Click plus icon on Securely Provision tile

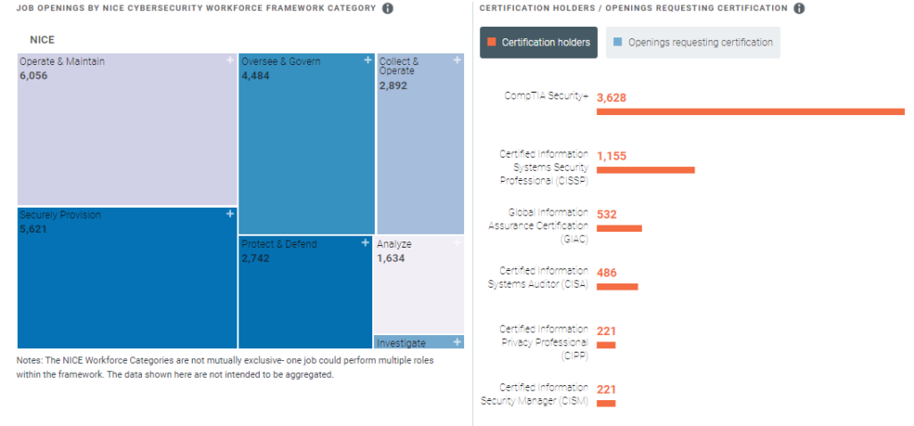(230, 214)
